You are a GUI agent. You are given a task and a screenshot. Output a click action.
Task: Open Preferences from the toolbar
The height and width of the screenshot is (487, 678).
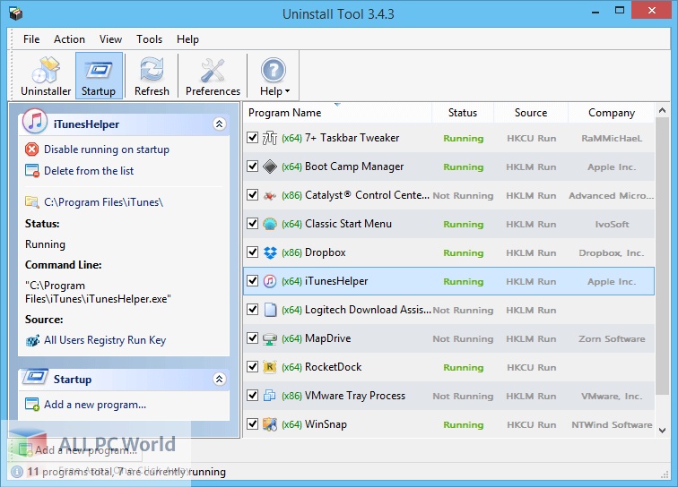213,76
